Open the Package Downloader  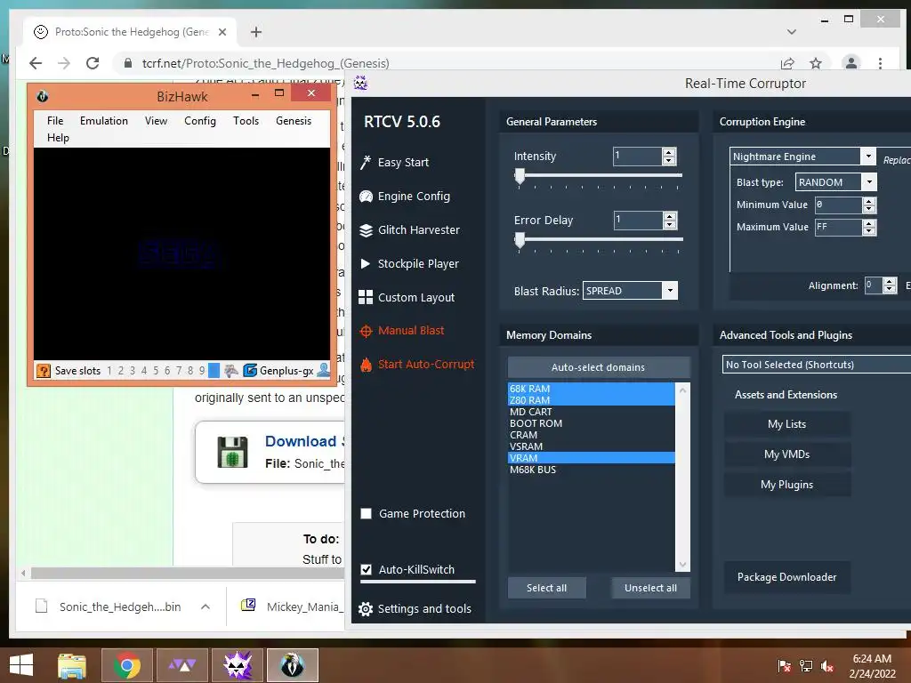point(787,576)
